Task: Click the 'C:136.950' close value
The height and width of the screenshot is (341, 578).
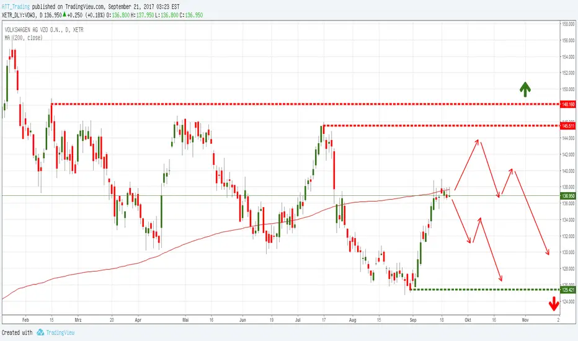Action: pos(191,15)
